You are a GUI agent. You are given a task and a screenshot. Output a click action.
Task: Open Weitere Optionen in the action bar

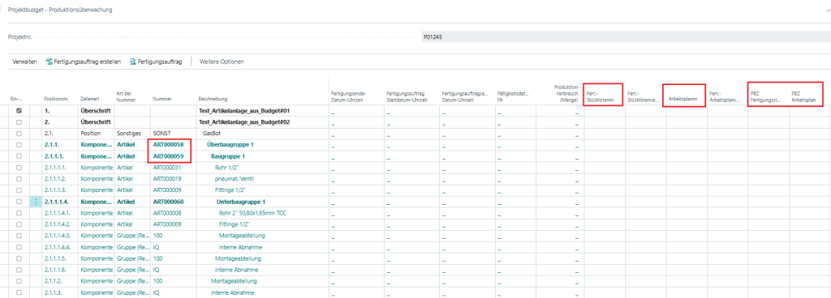click(x=222, y=62)
